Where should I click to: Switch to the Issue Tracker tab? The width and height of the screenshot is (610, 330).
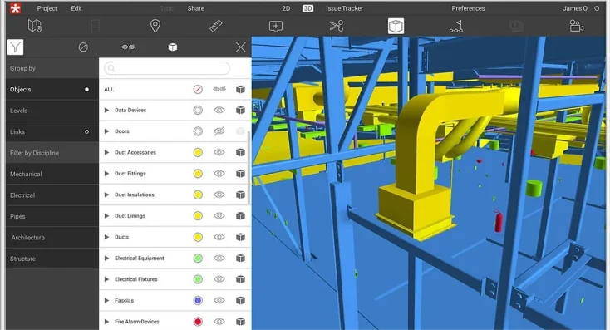[x=344, y=8]
